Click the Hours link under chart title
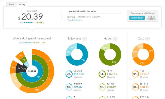 coord(36,43)
